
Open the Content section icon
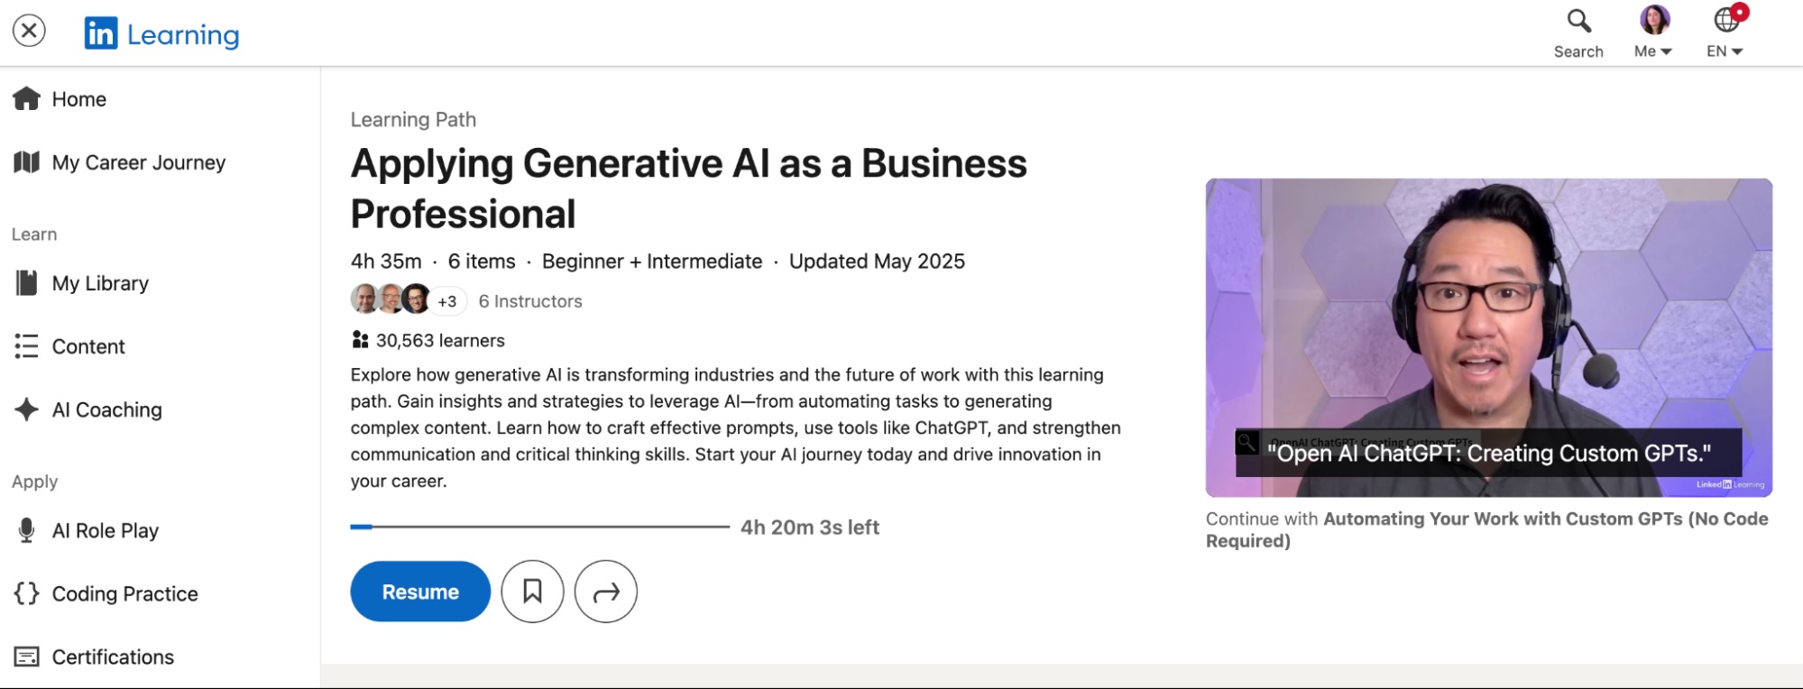click(27, 345)
